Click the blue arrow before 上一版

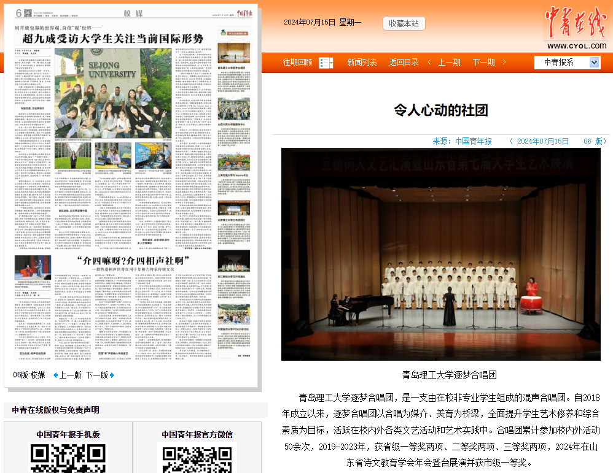pos(55,375)
